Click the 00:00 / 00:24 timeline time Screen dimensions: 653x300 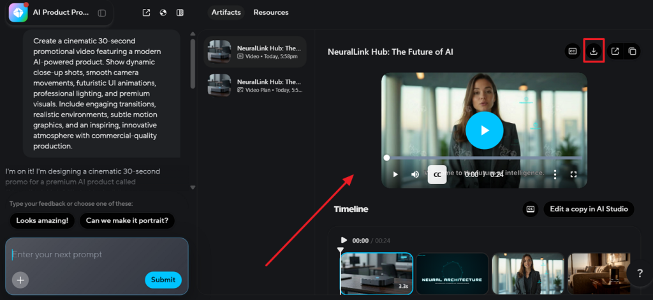[x=372, y=241]
